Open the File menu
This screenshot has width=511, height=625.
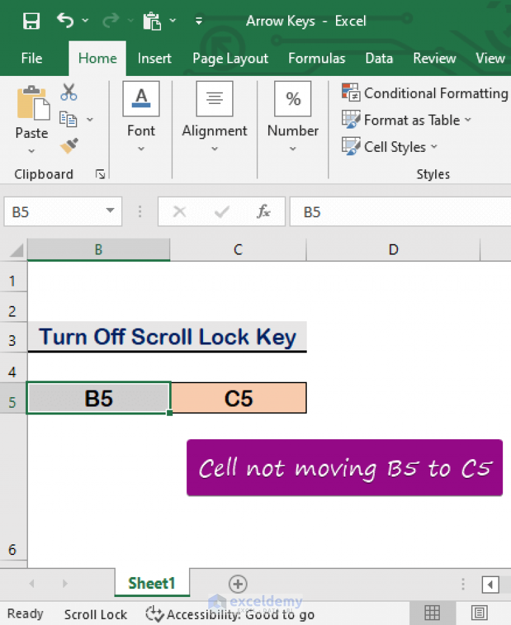coord(31,58)
